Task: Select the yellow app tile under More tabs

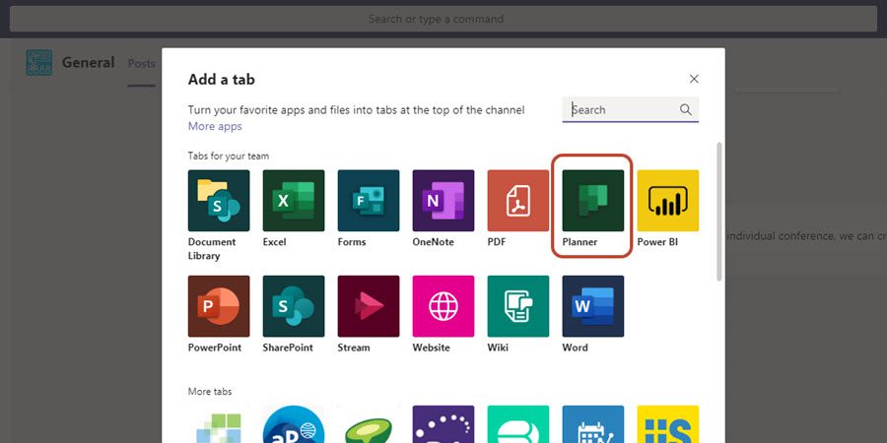Action: point(668,423)
